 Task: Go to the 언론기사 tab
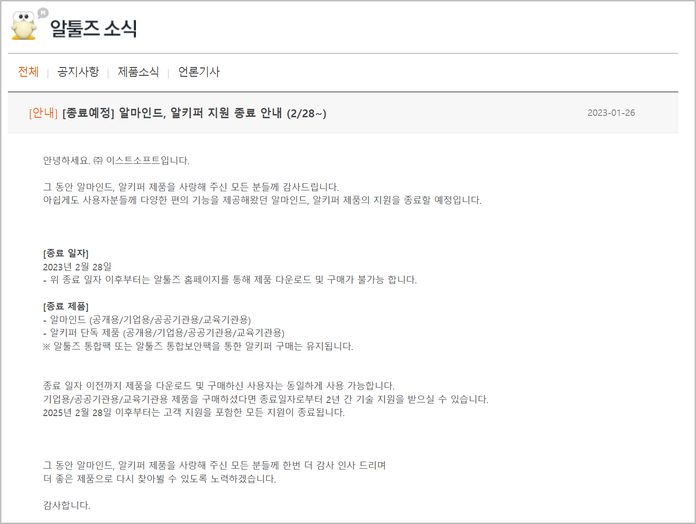click(199, 72)
